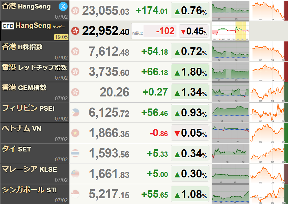Click the Vietnam flag icon

click(x=75, y=133)
